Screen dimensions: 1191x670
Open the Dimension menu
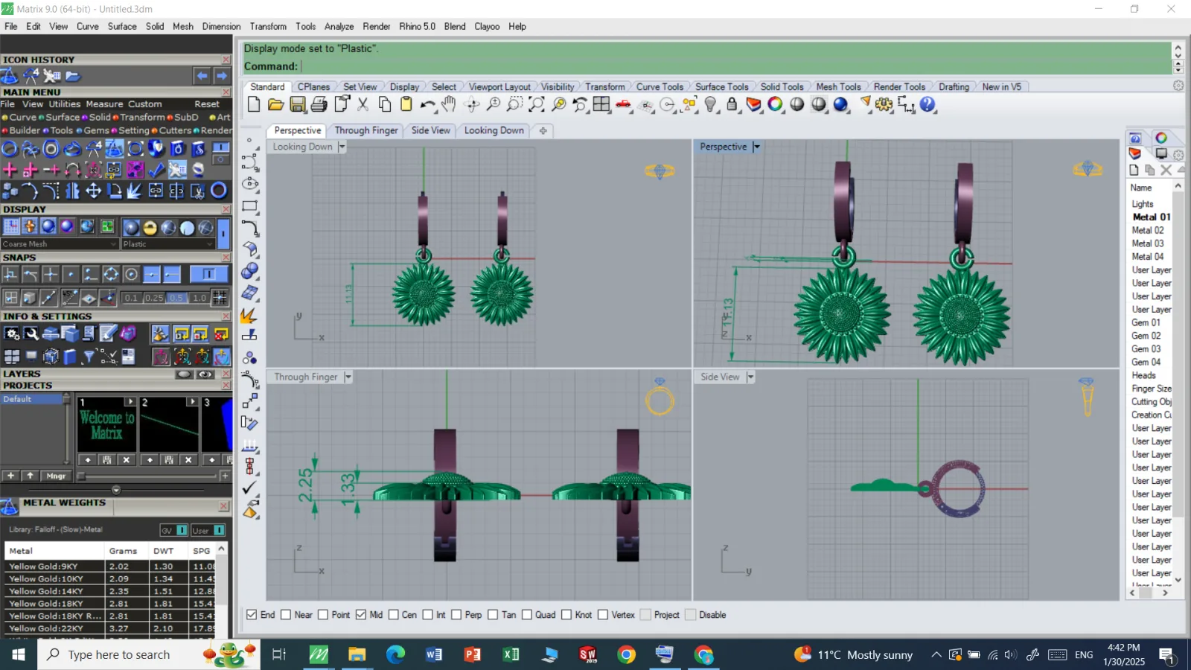click(x=221, y=26)
